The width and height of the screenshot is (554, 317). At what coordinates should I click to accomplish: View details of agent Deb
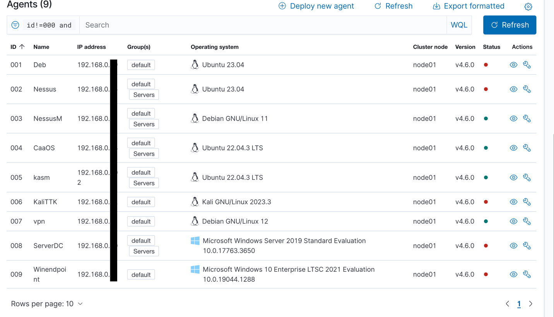(513, 65)
